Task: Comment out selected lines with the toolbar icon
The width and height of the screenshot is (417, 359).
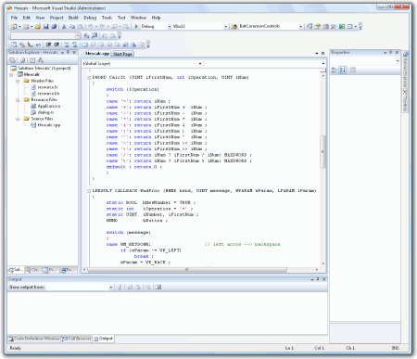Action: [x=67, y=45]
